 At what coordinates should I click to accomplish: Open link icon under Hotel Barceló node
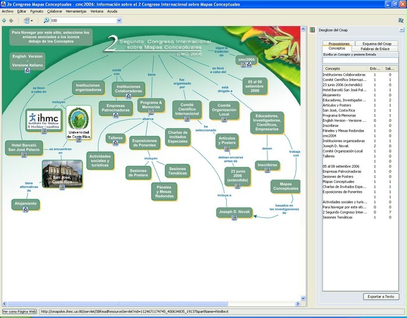point(23,154)
